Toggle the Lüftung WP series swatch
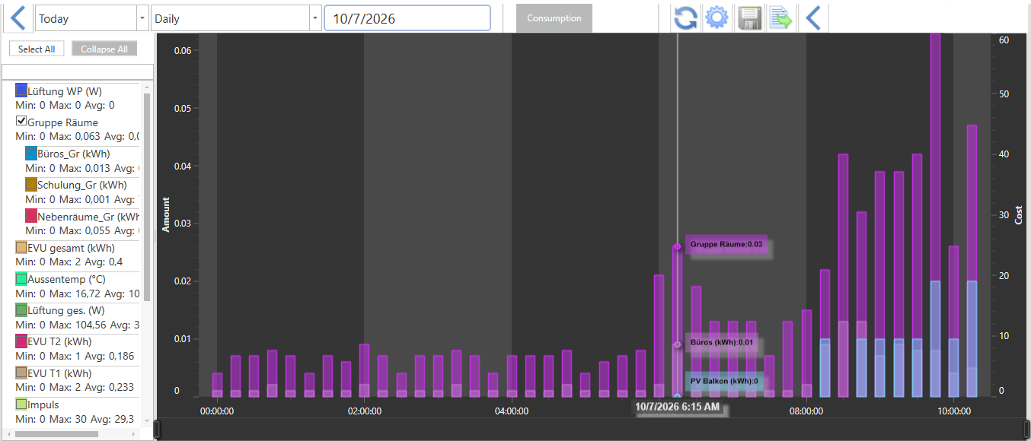The image size is (1031, 441). coord(21,90)
